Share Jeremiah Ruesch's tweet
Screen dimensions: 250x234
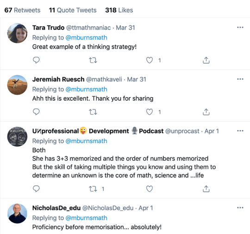pyautogui.click(x=206, y=112)
